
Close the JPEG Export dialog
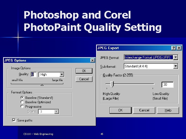tap(179, 48)
